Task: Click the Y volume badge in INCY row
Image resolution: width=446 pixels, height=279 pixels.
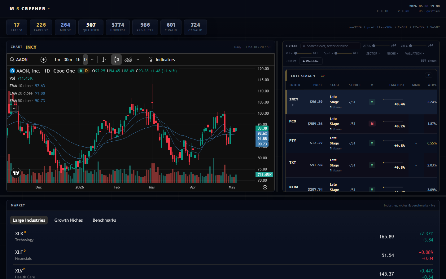Action: point(372,102)
